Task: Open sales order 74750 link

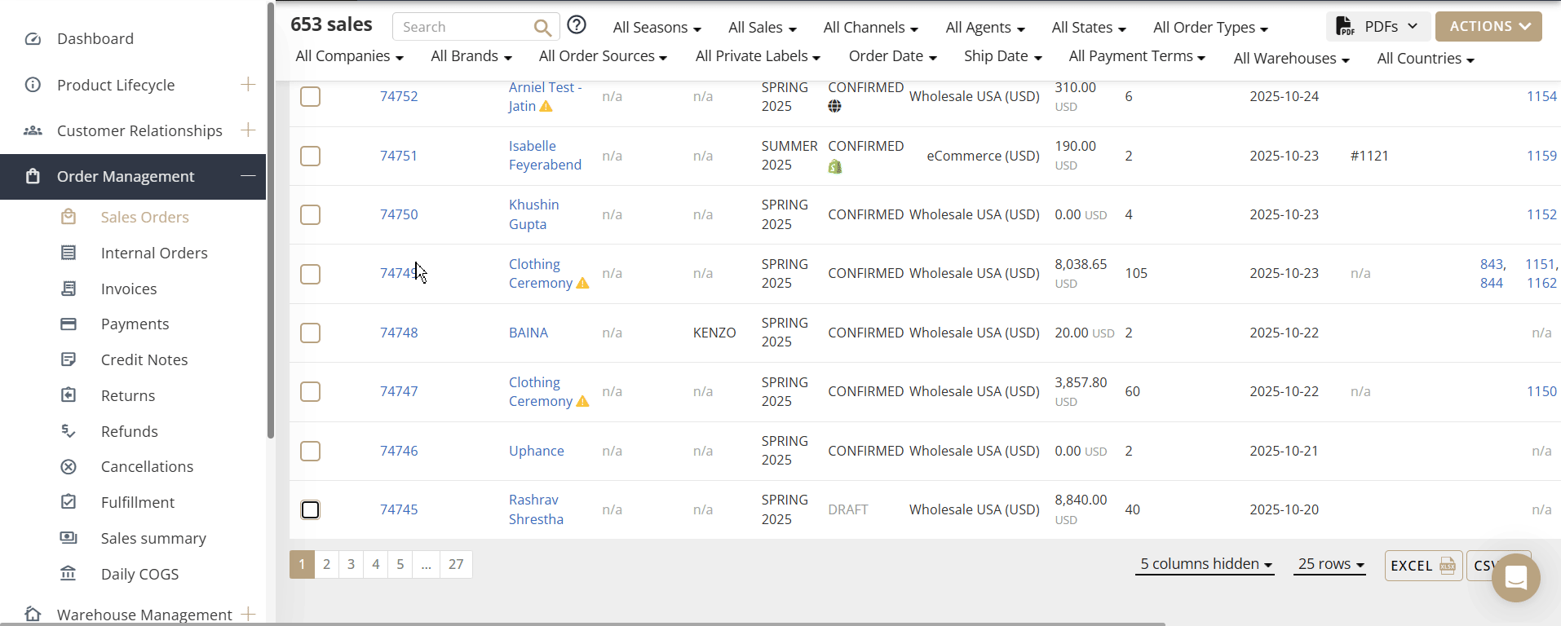Action: point(399,215)
